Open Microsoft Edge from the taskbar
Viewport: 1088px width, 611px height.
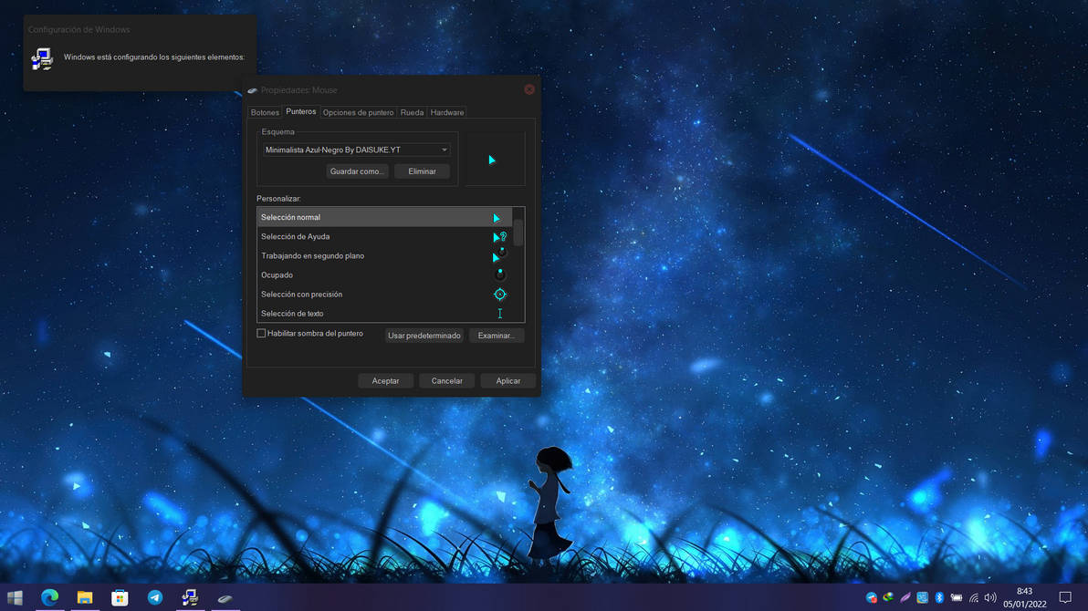click(x=49, y=597)
